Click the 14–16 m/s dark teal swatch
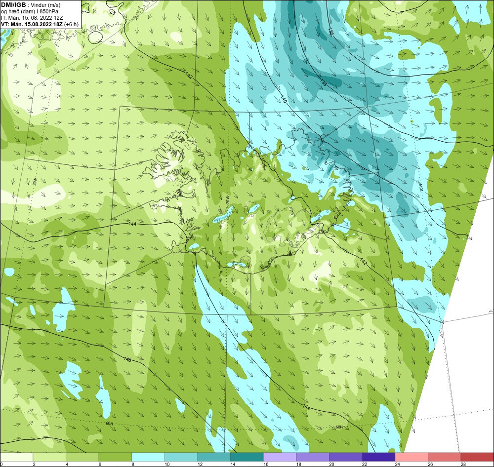The height and width of the screenshot is (467, 494). tap(247, 457)
